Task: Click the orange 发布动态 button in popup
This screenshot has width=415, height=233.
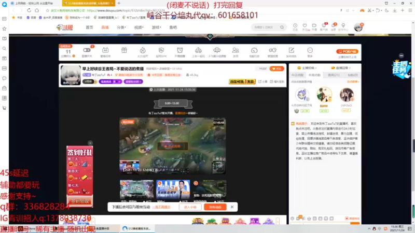Action: (x=215, y=207)
